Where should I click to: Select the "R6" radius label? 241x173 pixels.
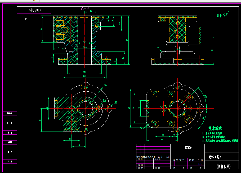pos(104,100)
